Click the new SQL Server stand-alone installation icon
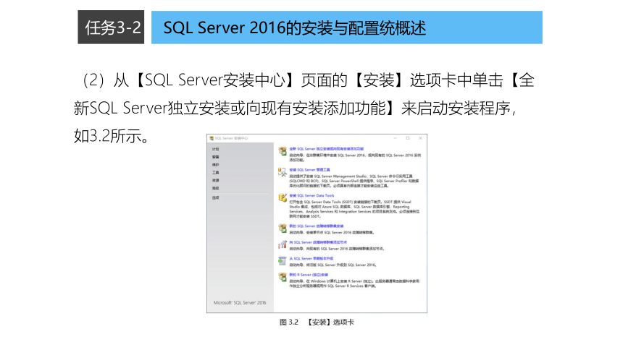 point(283,151)
